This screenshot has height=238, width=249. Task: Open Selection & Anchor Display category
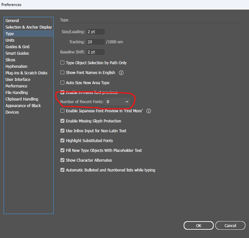29,27
